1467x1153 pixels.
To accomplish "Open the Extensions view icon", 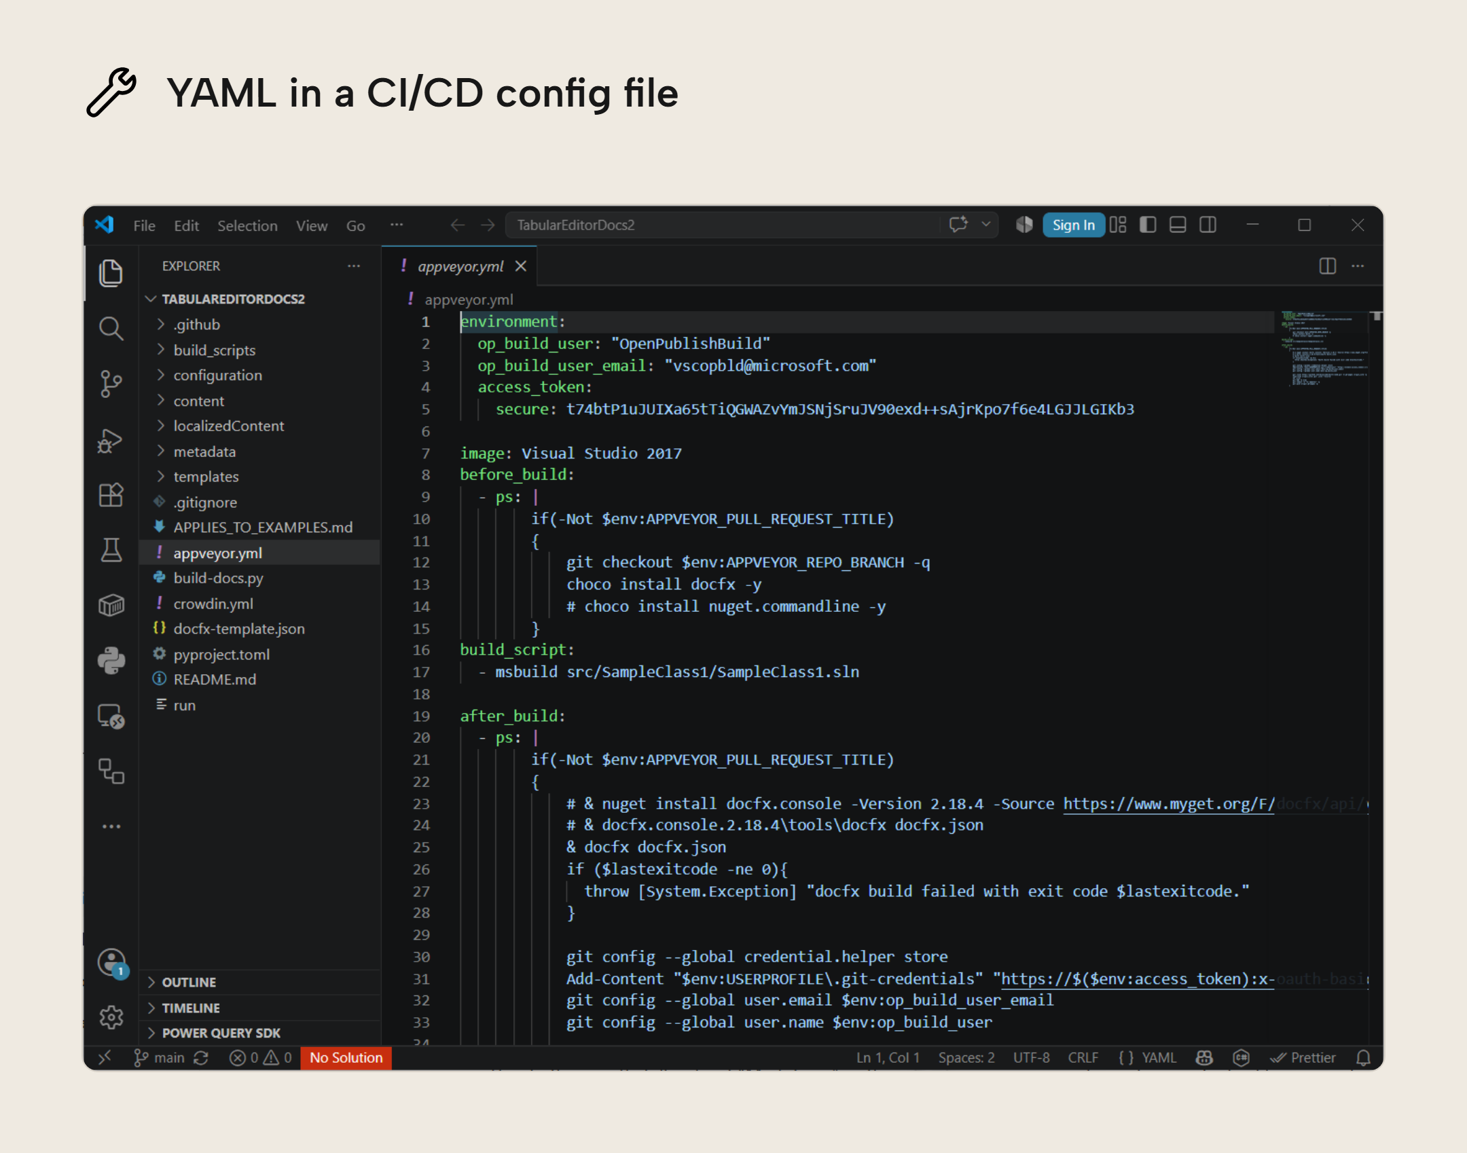I will [111, 495].
